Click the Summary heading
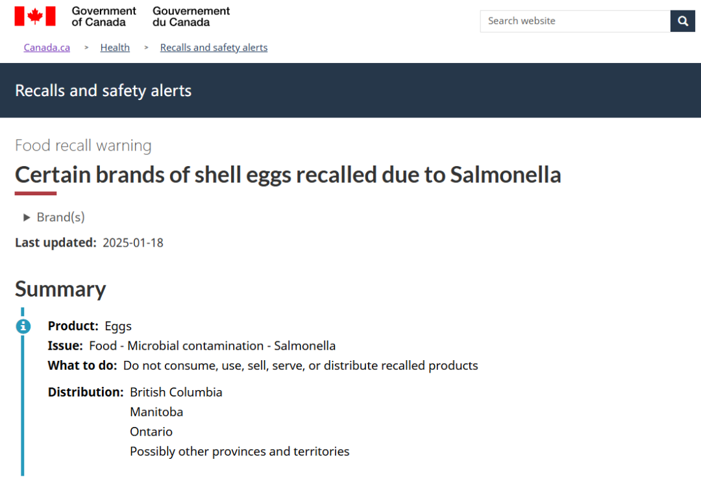 60,289
